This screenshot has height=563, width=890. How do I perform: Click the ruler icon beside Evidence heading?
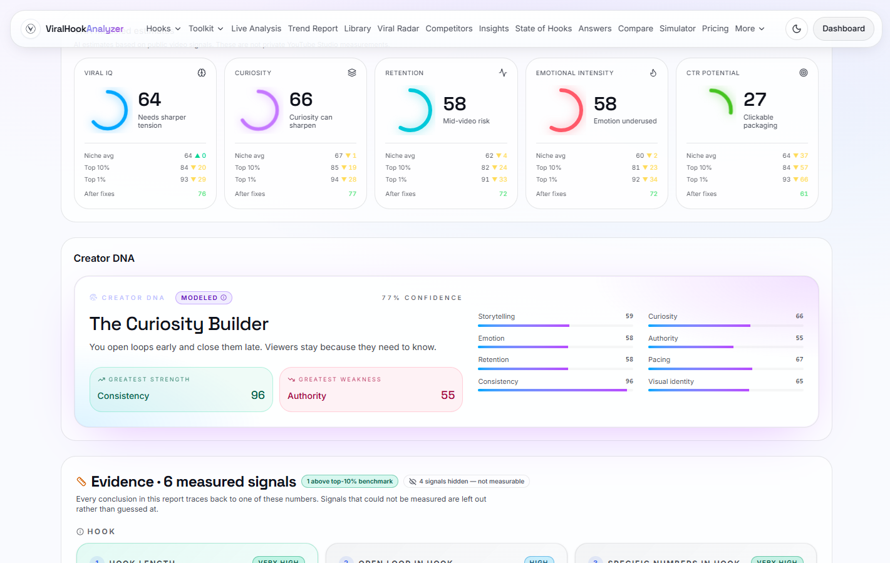pos(81,482)
